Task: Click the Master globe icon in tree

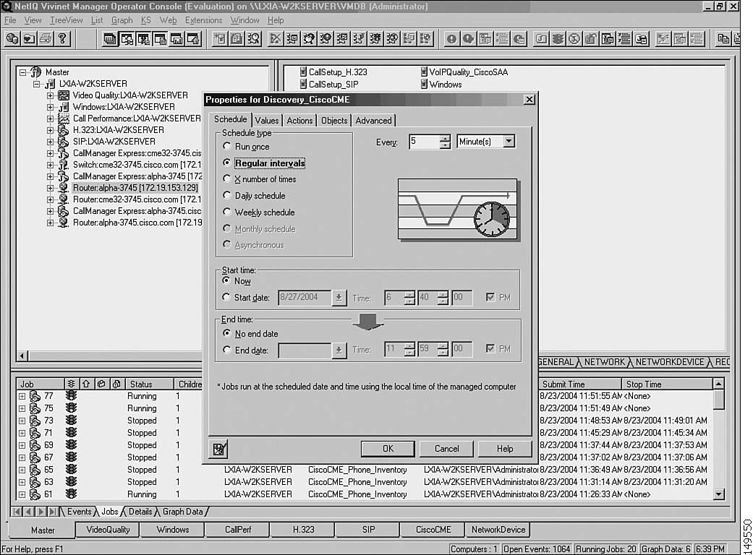Action: click(35, 72)
